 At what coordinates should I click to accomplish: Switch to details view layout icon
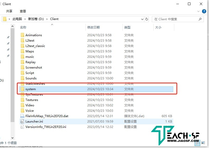pyautogui.click(x=197, y=143)
